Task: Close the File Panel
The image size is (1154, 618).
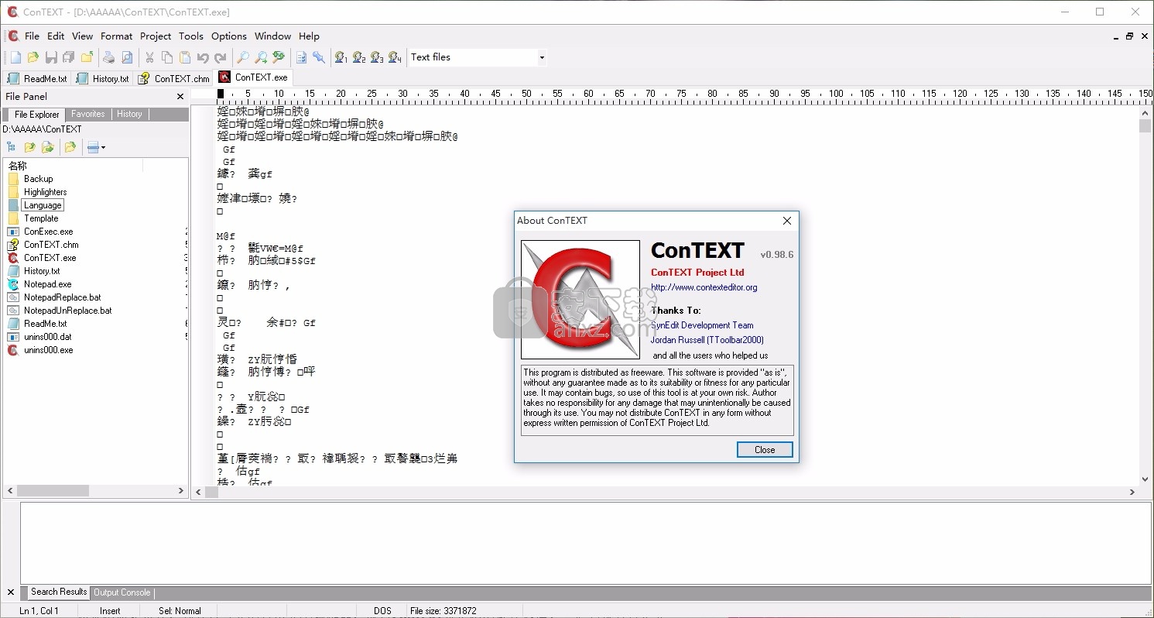Action: [180, 97]
